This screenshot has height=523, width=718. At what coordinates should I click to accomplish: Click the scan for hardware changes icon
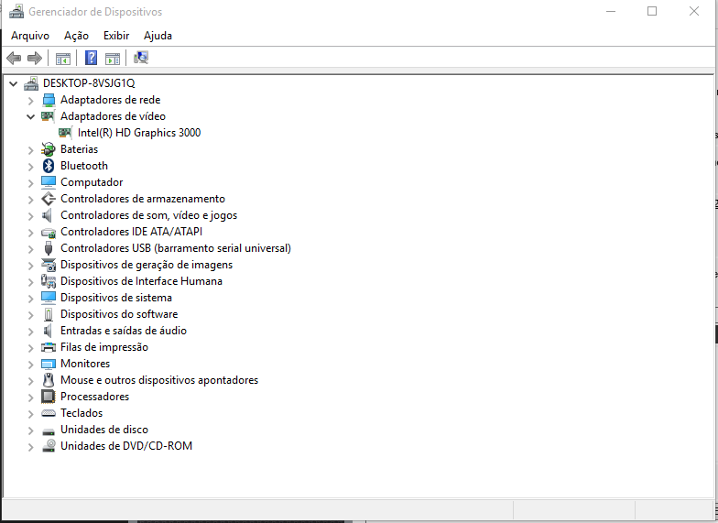(140, 59)
